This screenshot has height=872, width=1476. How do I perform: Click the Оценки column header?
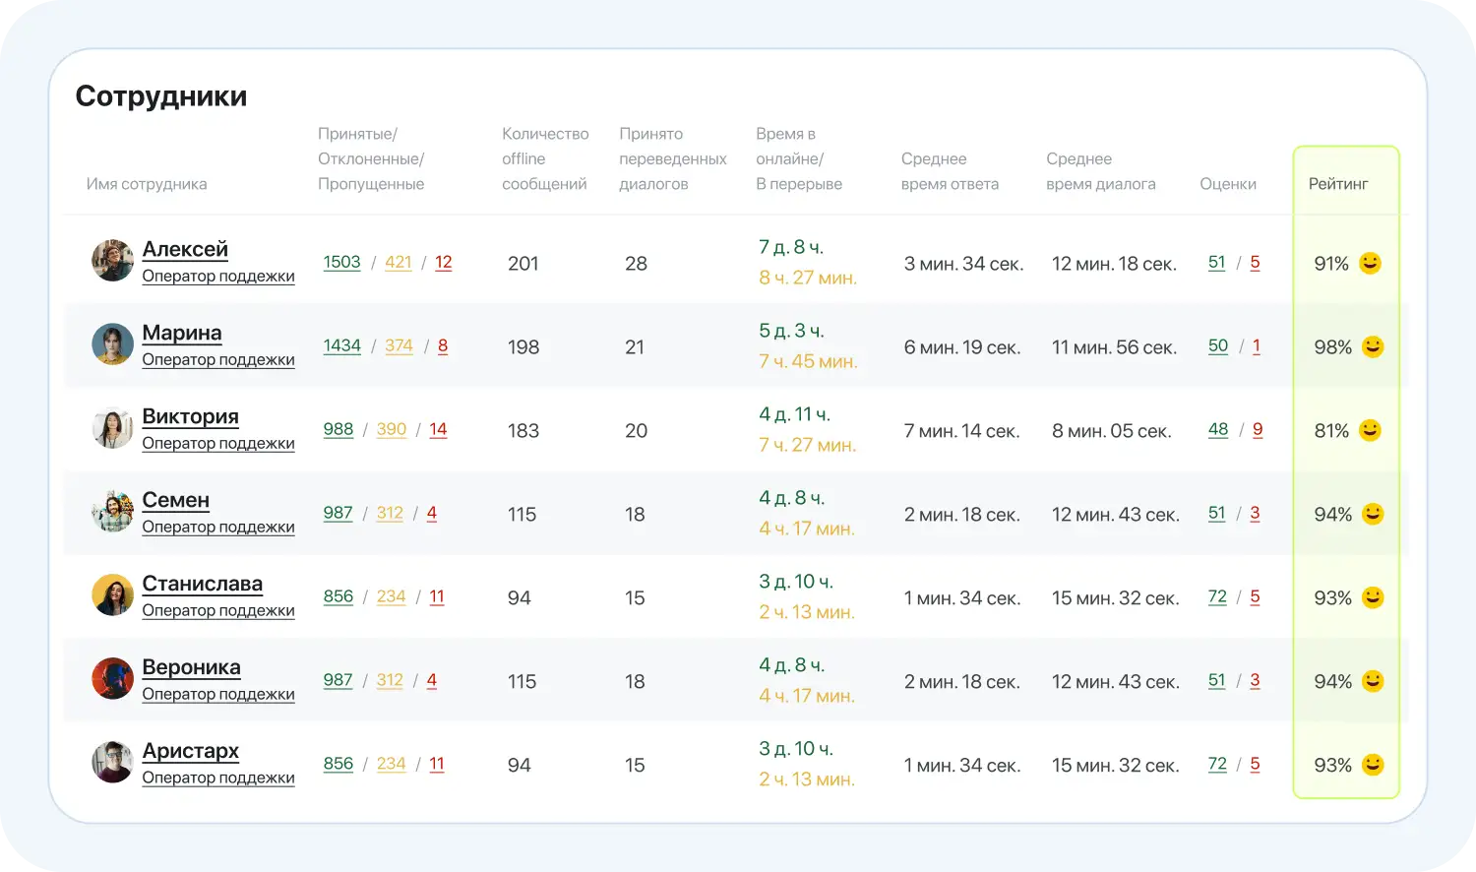[1228, 184]
